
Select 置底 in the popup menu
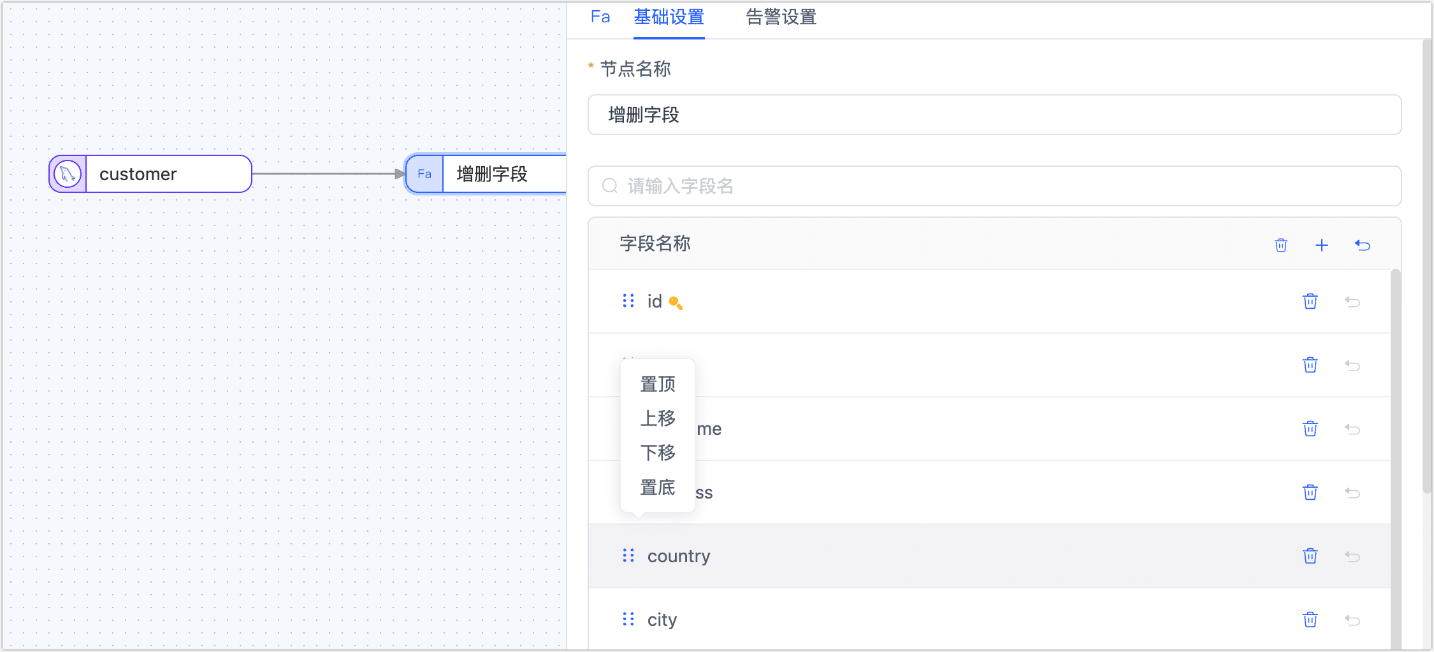[658, 488]
